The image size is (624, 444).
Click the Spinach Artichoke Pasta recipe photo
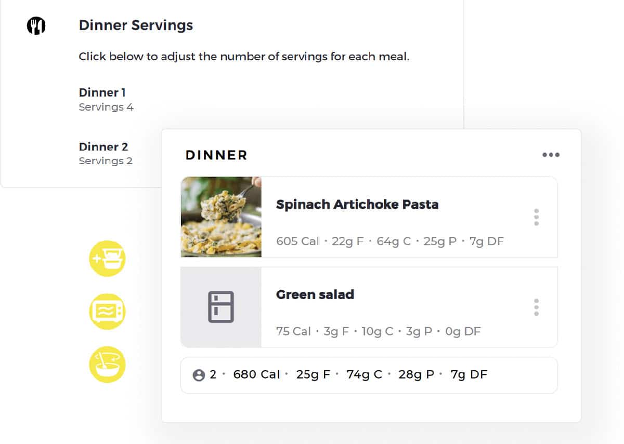tap(220, 217)
